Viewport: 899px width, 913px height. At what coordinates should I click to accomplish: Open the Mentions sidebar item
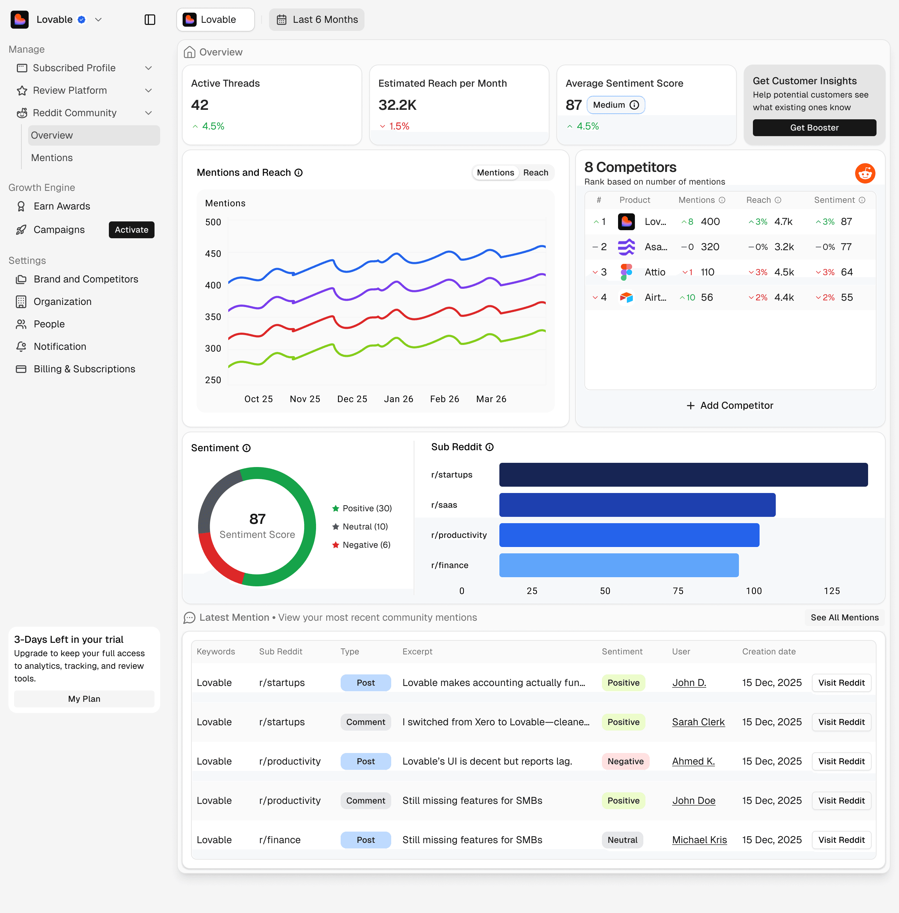(52, 158)
